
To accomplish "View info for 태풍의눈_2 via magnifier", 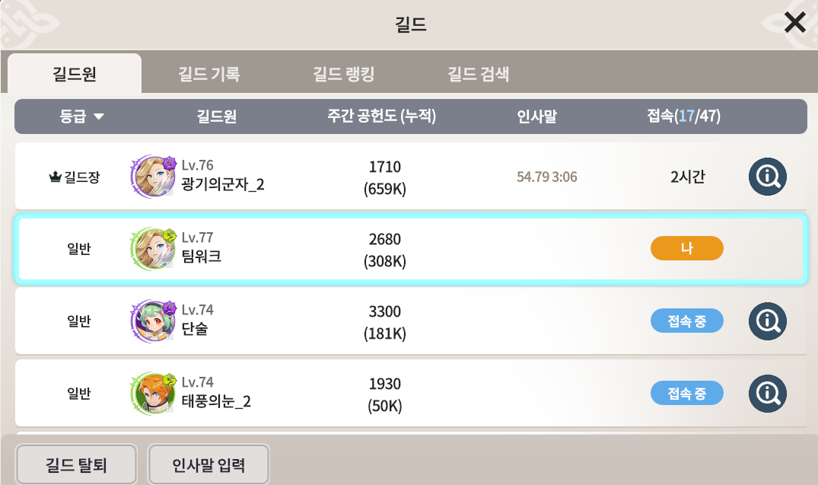I will 767,394.
